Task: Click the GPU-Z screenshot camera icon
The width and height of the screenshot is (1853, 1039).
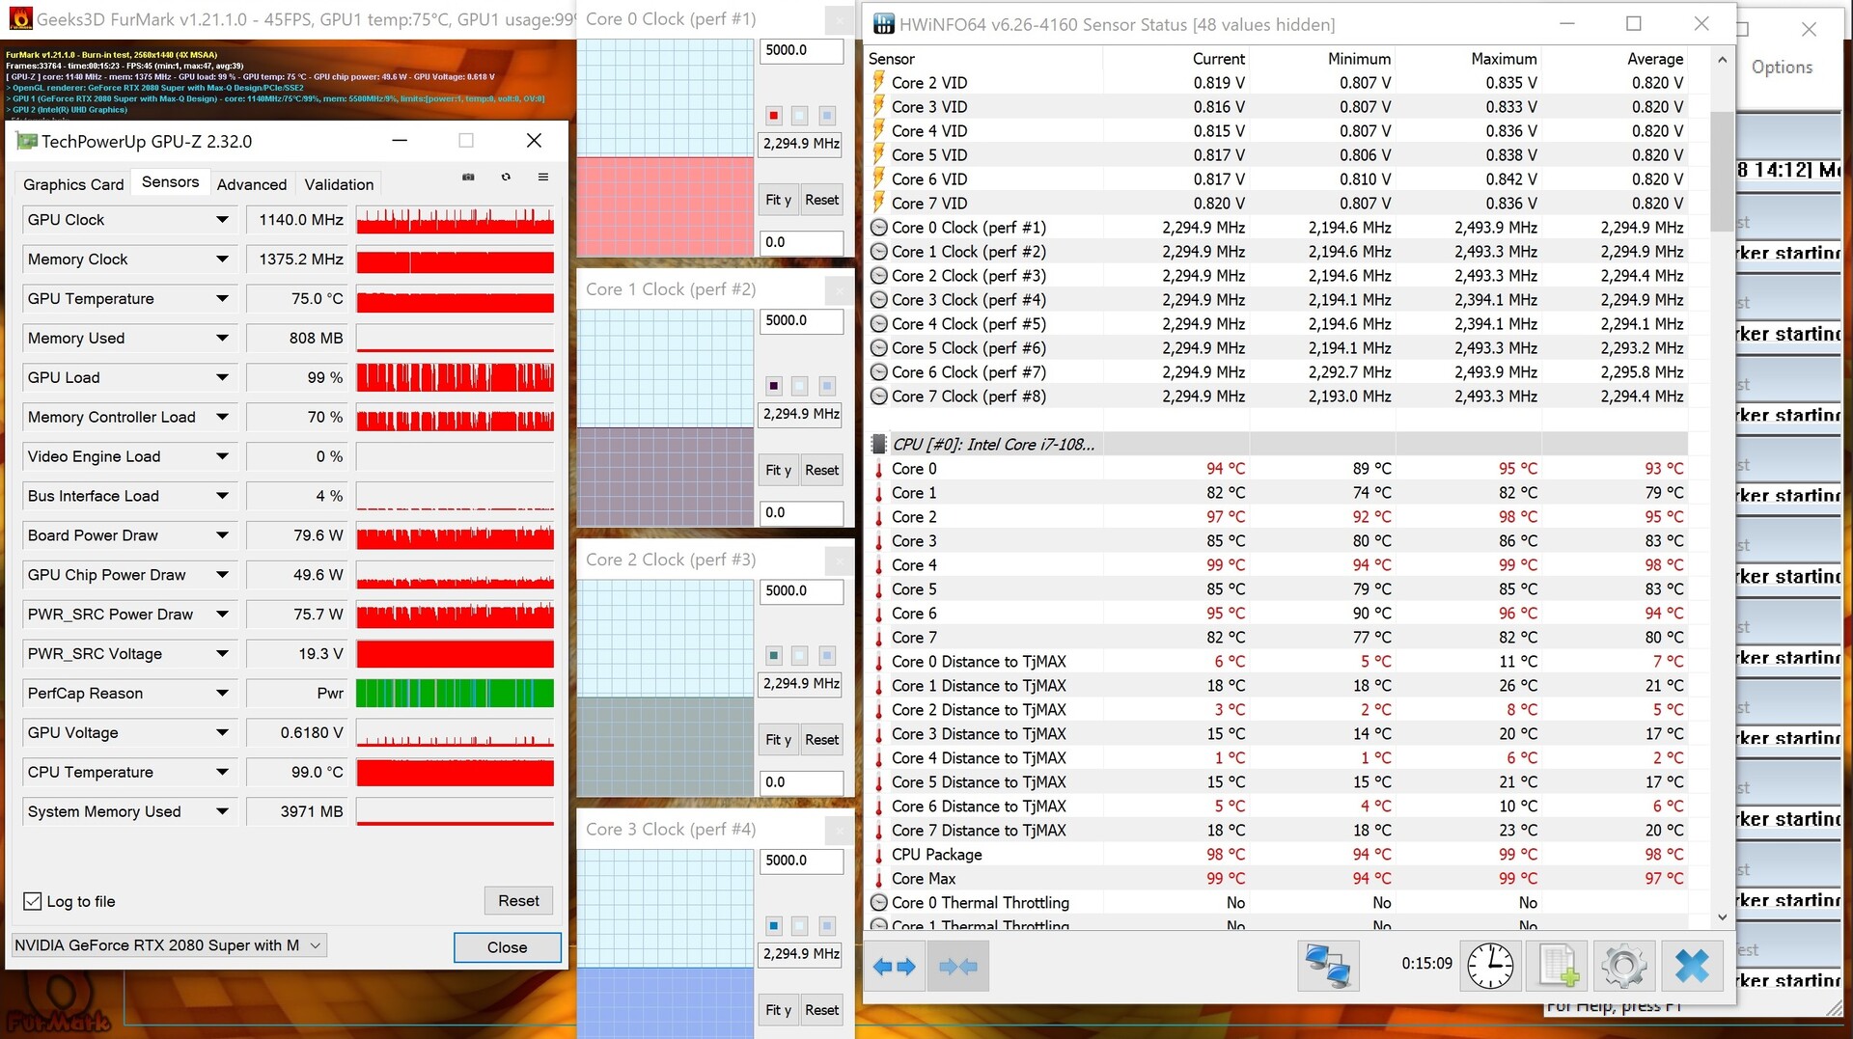Action: pos(468,178)
